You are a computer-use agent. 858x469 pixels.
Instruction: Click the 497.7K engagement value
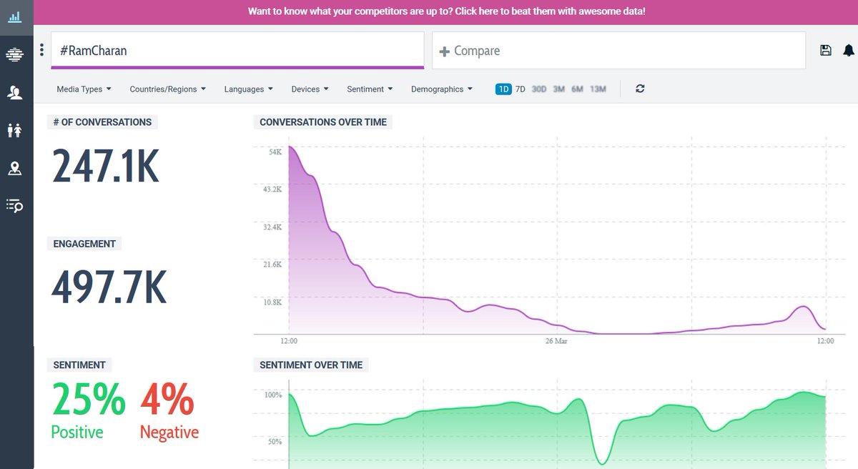tap(109, 287)
